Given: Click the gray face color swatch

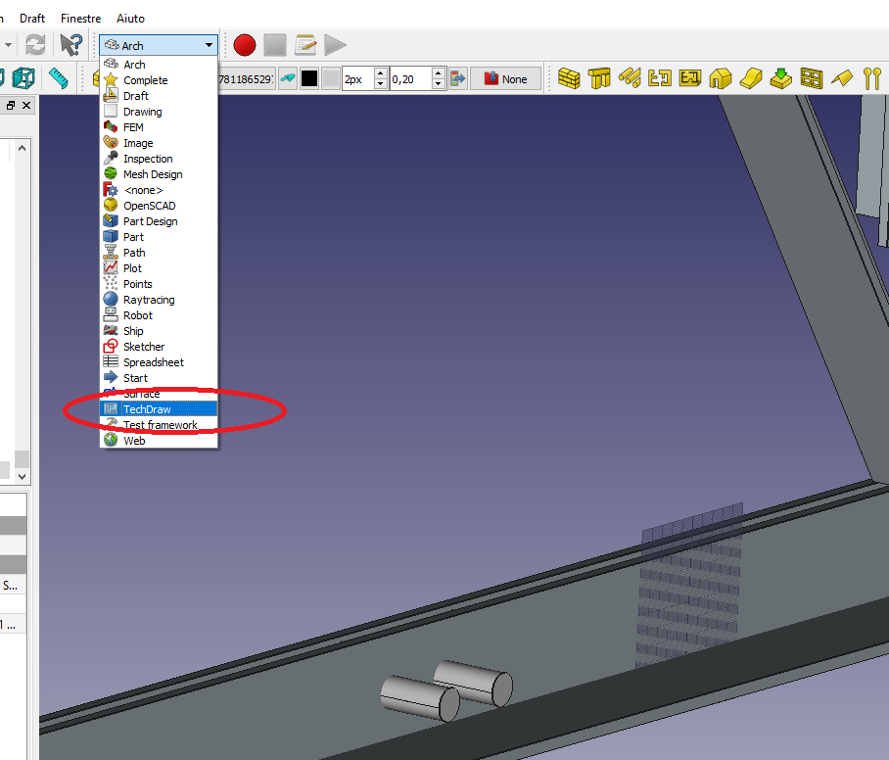Looking at the screenshot, I should click(x=331, y=78).
